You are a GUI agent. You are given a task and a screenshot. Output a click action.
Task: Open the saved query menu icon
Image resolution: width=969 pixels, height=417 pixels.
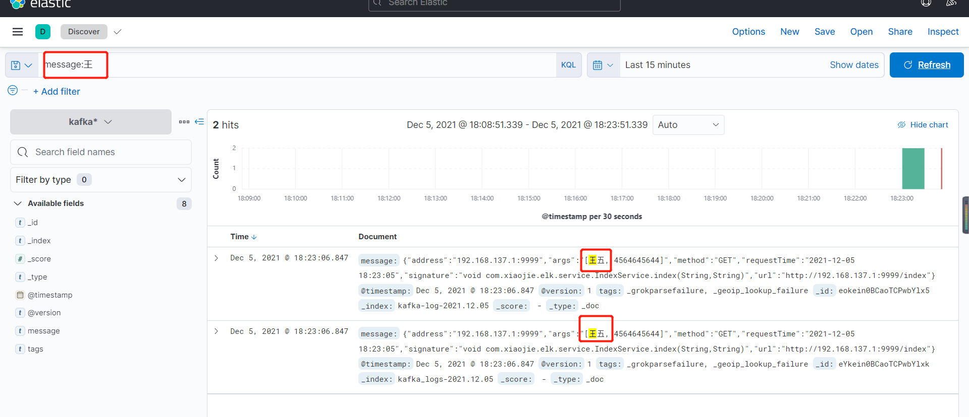click(x=22, y=65)
